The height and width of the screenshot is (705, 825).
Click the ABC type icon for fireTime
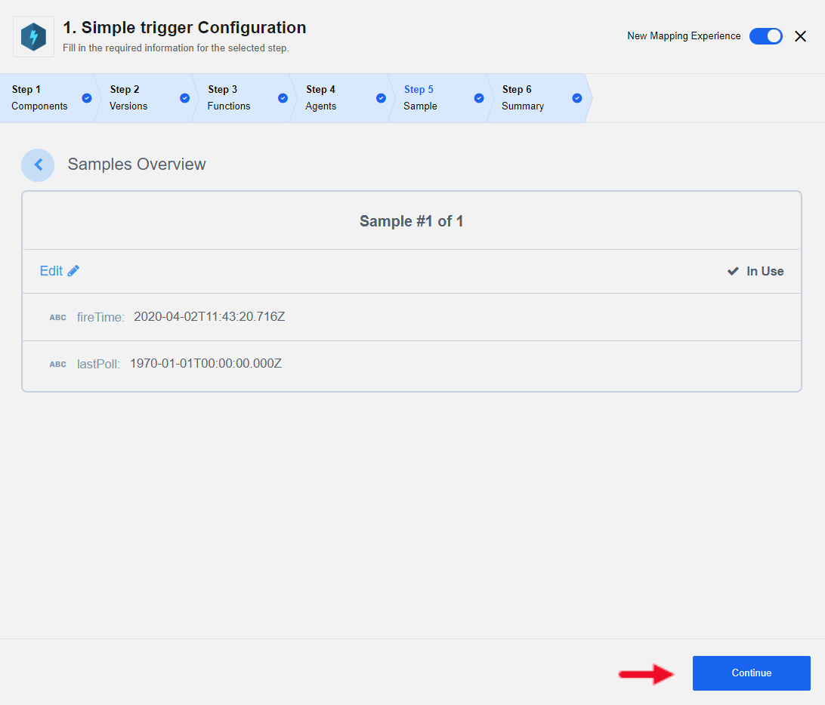(58, 318)
